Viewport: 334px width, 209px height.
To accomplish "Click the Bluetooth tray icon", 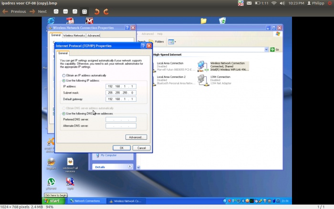I will click(x=243, y=201).
